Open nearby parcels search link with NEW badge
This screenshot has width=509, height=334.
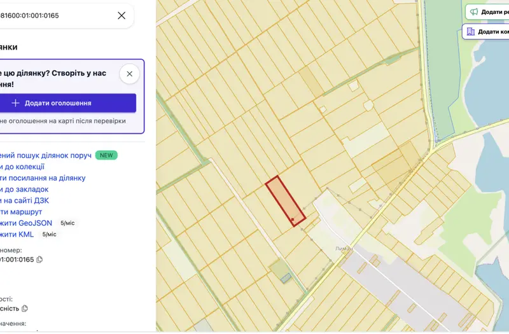click(46, 155)
